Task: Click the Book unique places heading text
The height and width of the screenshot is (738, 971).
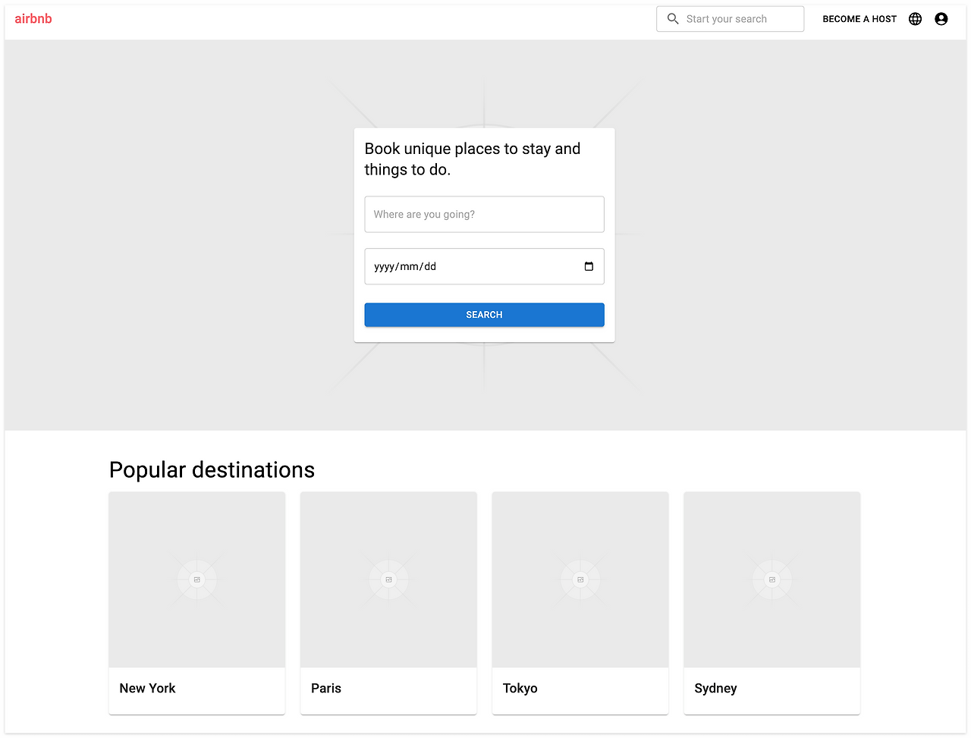Action: click(x=472, y=159)
